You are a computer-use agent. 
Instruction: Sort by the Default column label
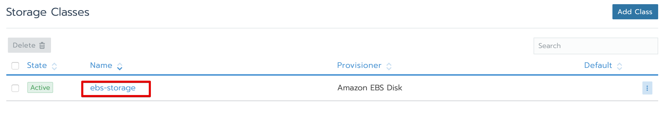click(x=598, y=65)
